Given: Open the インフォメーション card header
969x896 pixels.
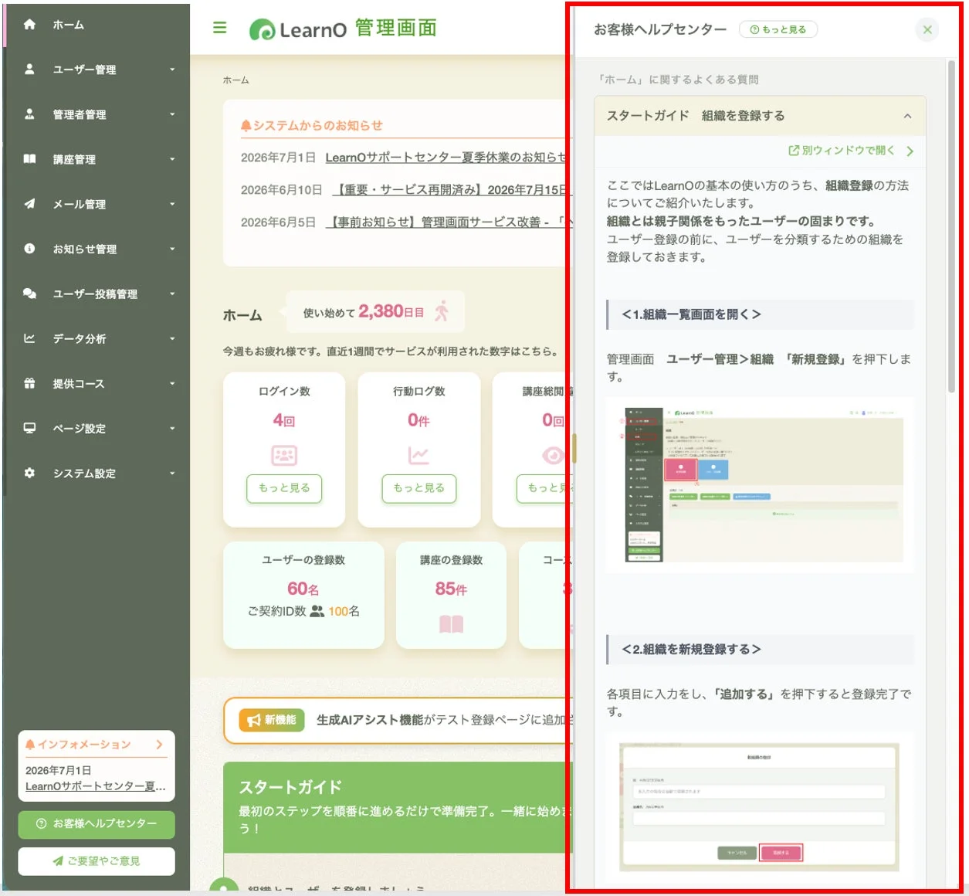Looking at the screenshot, I should [97, 745].
